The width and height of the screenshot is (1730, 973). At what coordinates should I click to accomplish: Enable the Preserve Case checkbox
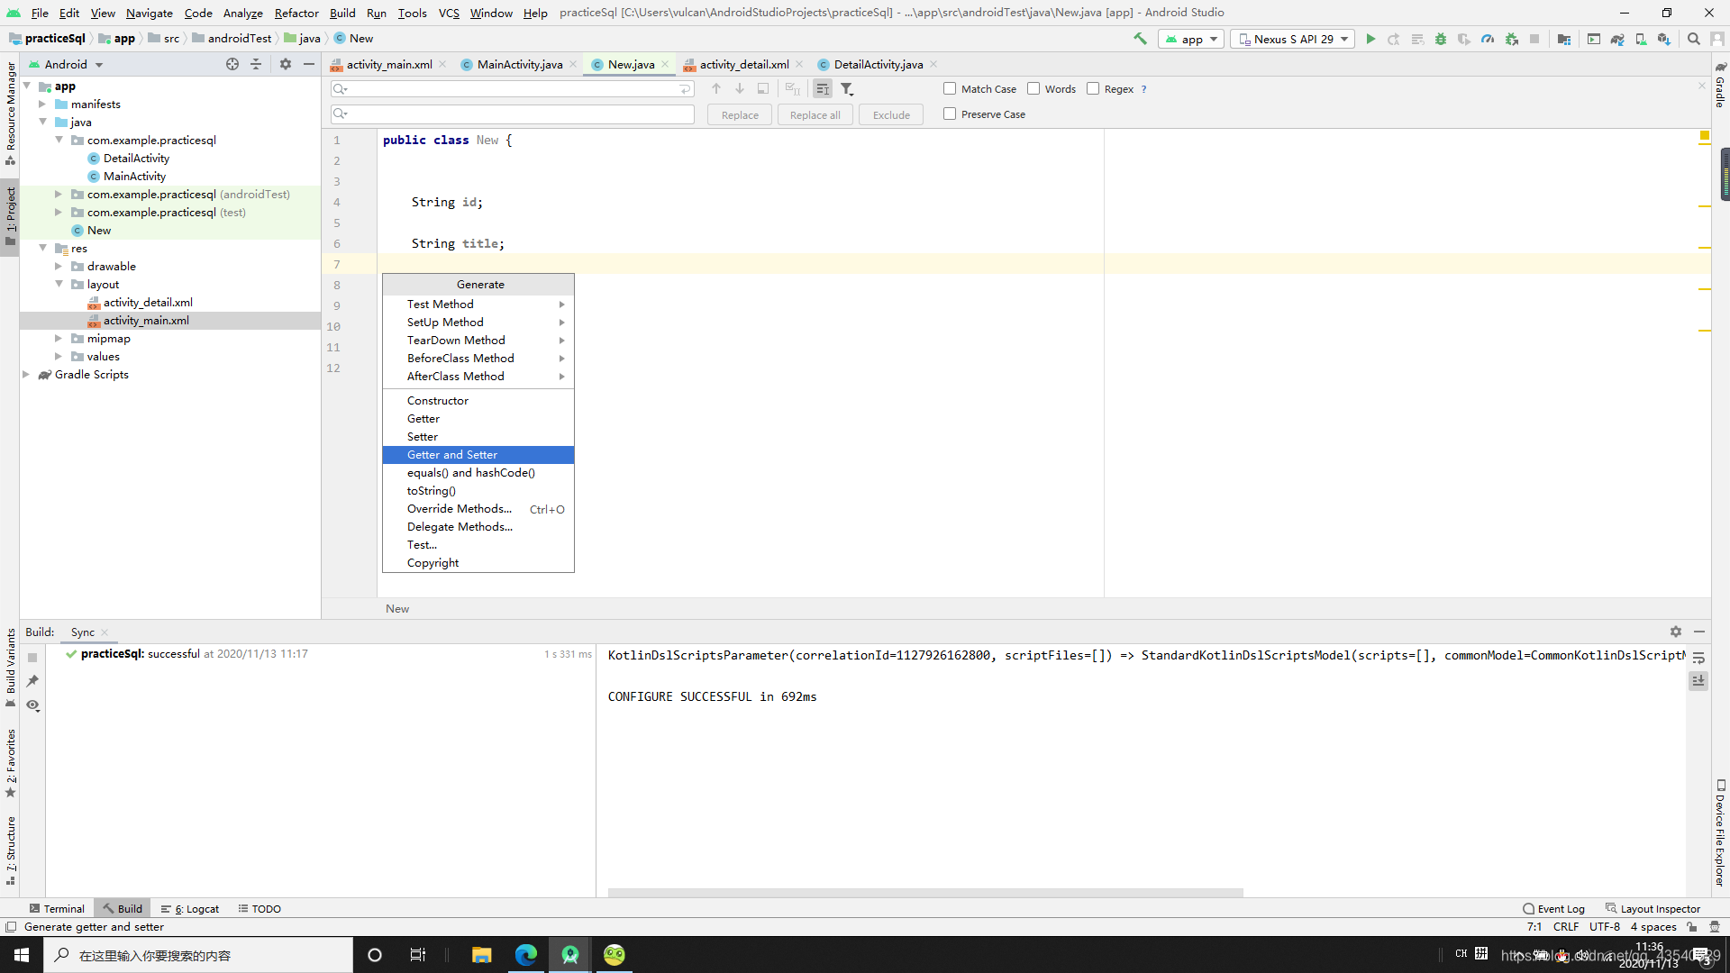pyautogui.click(x=950, y=114)
